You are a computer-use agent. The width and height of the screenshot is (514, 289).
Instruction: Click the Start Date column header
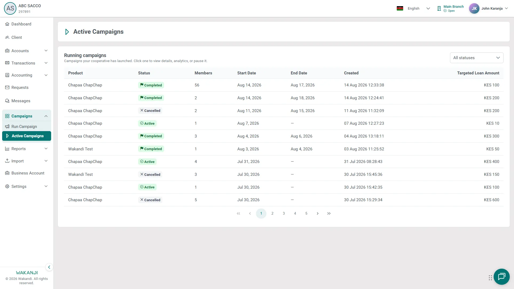click(x=247, y=73)
